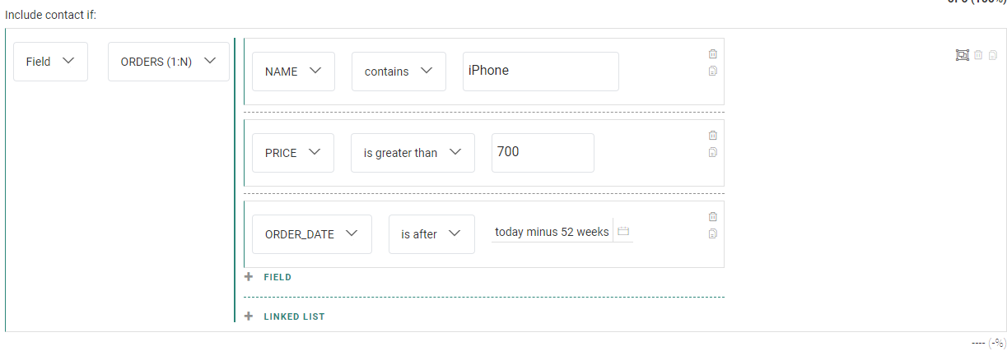Delete the entire ORDERS block
The height and width of the screenshot is (351, 1007).
pyautogui.click(x=978, y=55)
